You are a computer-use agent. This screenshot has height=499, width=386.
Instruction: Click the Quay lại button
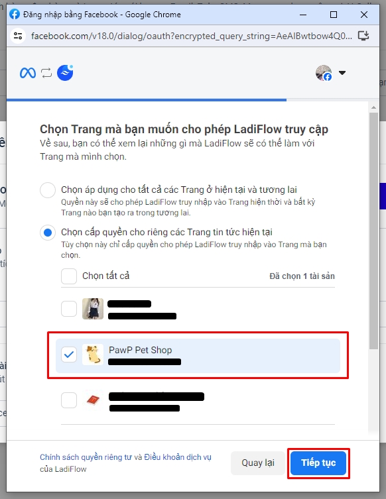tap(257, 463)
